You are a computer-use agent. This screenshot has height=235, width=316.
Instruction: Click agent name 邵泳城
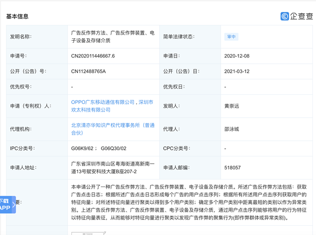231,129
